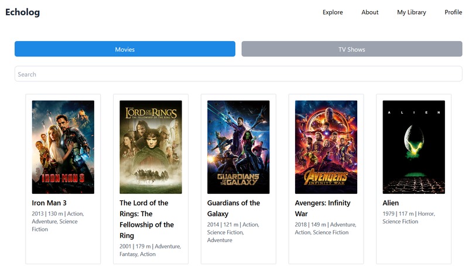Click the 2014 | 121 m details
This screenshot has height=266, width=472.
click(233, 232)
